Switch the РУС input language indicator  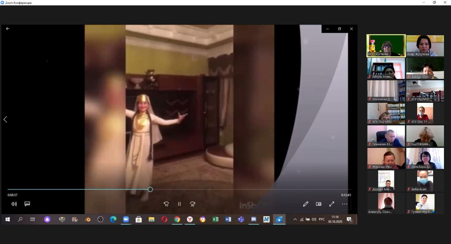point(322,219)
